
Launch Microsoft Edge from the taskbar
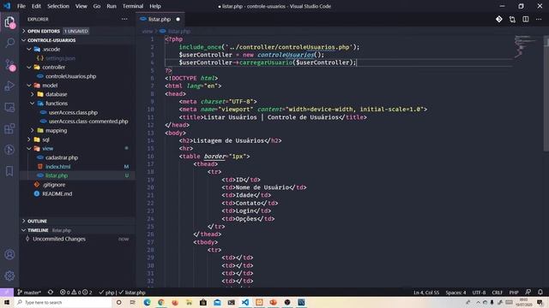147,302
